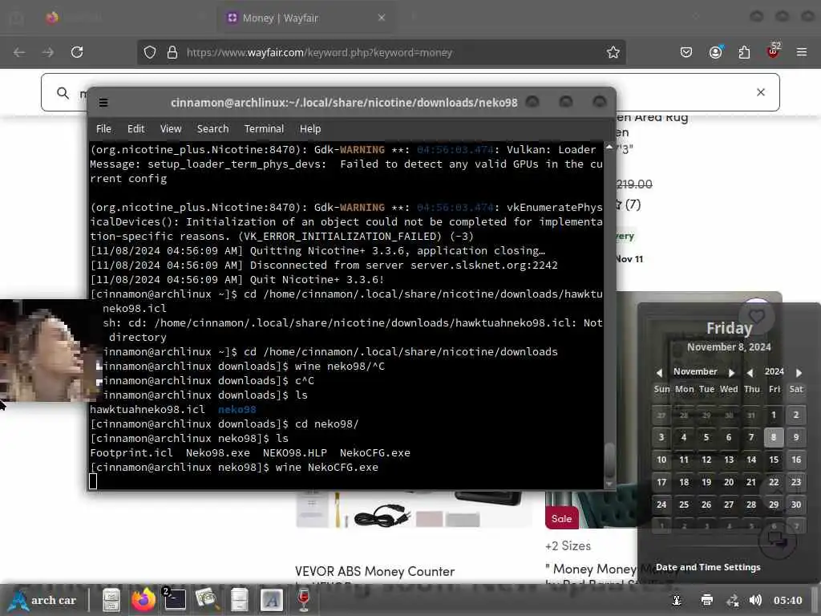Bookmark this page with star icon
The image size is (821, 616).
click(x=613, y=52)
